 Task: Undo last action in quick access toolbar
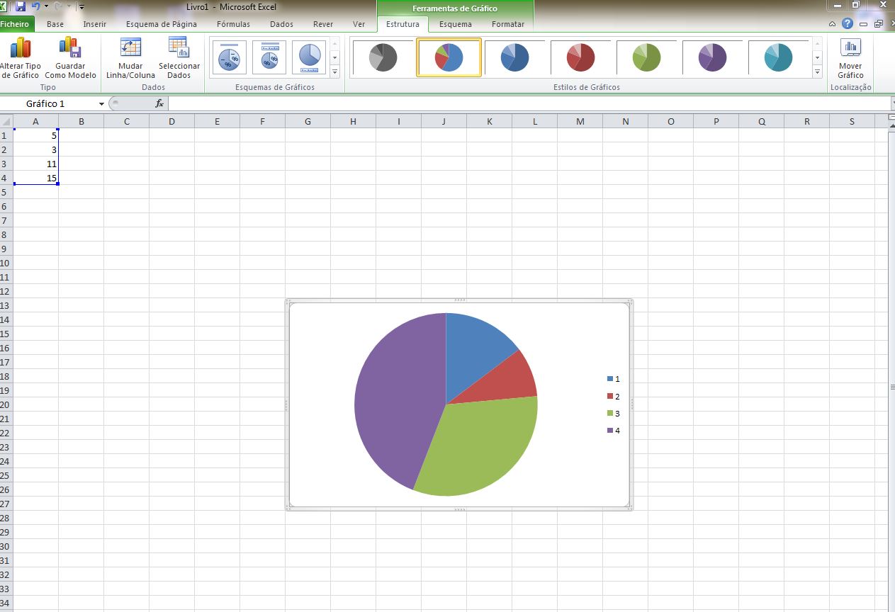(x=35, y=6)
